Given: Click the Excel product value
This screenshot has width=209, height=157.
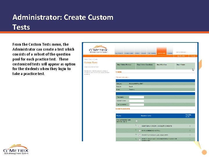Looking at the screenshot, I should point(131,87).
